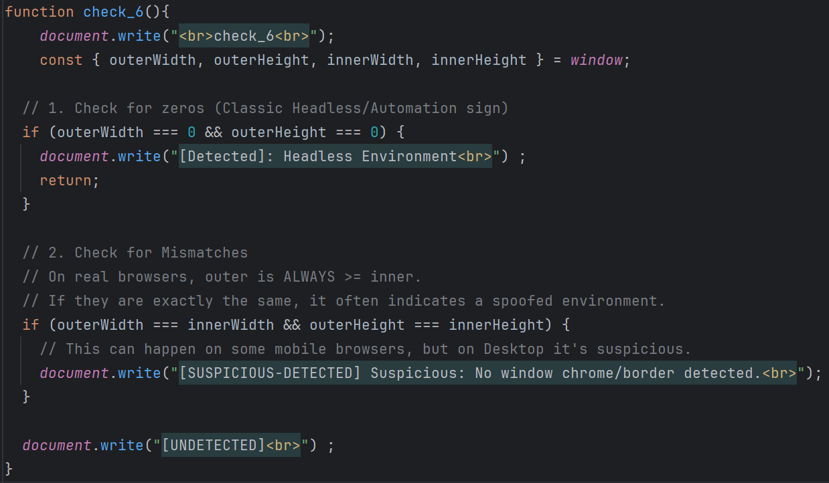Click write in the "[Detected]" output line
This screenshot has width=829, height=483.
coord(139,157)
